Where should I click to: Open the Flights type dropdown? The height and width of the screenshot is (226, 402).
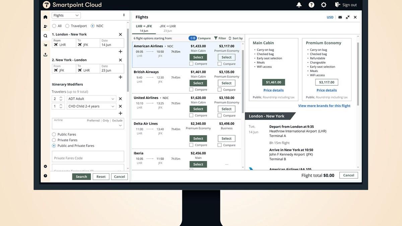[66, 15]
